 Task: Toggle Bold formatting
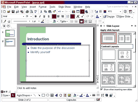pyautogui.click(x=36, y=16)
